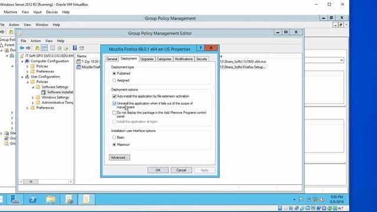This screenshot has height=212, width=377.
Task: Click the Forward arrow in the editor toolbar
Action: point(28,48)
